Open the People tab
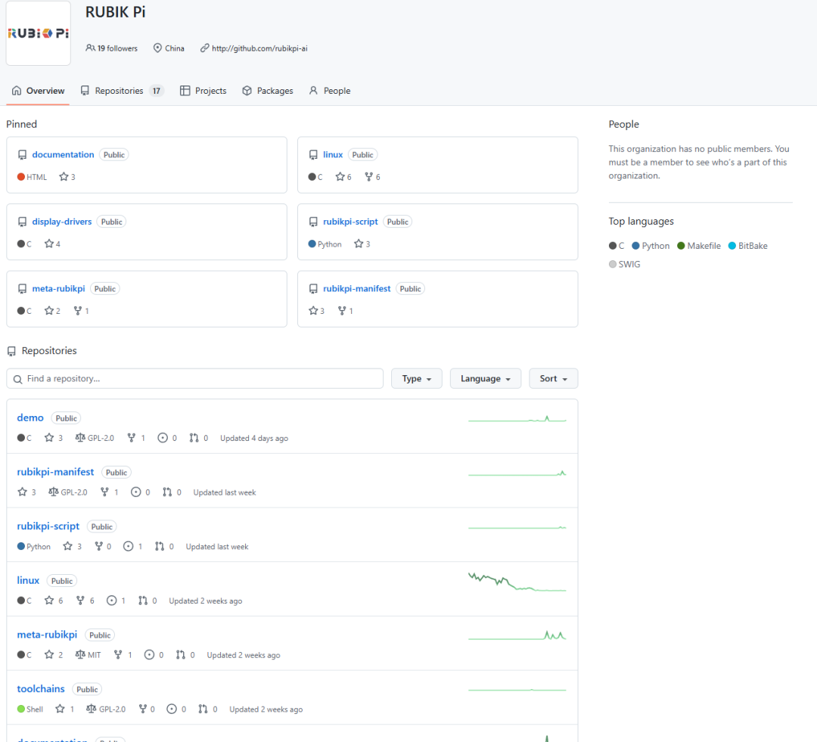 click(x=329, y=91)
